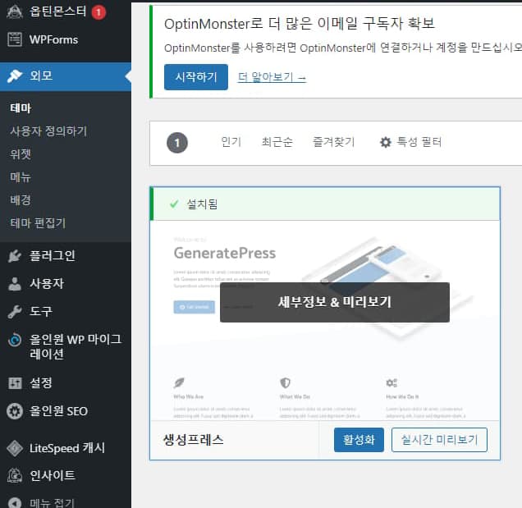Screen dimensions: 522x508
Task: Switch to the 최근순 tab
Action: [277, 142]
